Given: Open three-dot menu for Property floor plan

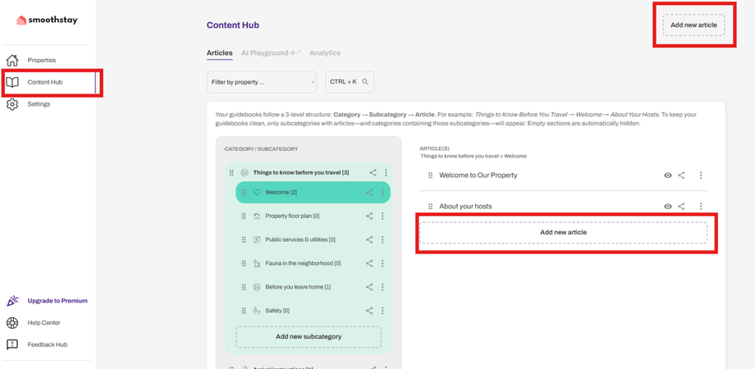Looking at the screenshot, I should [382, 216].
